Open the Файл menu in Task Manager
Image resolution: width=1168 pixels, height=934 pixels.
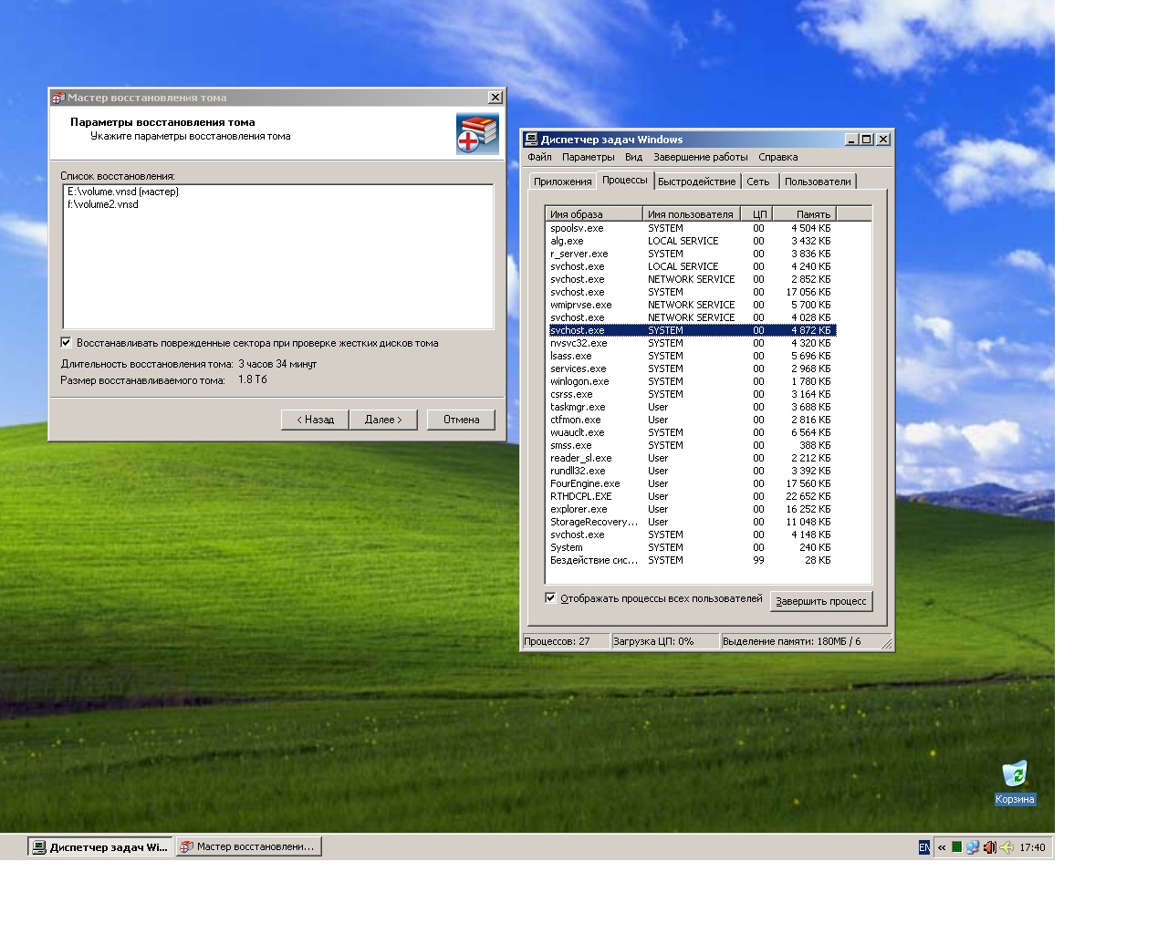point(539,157)
